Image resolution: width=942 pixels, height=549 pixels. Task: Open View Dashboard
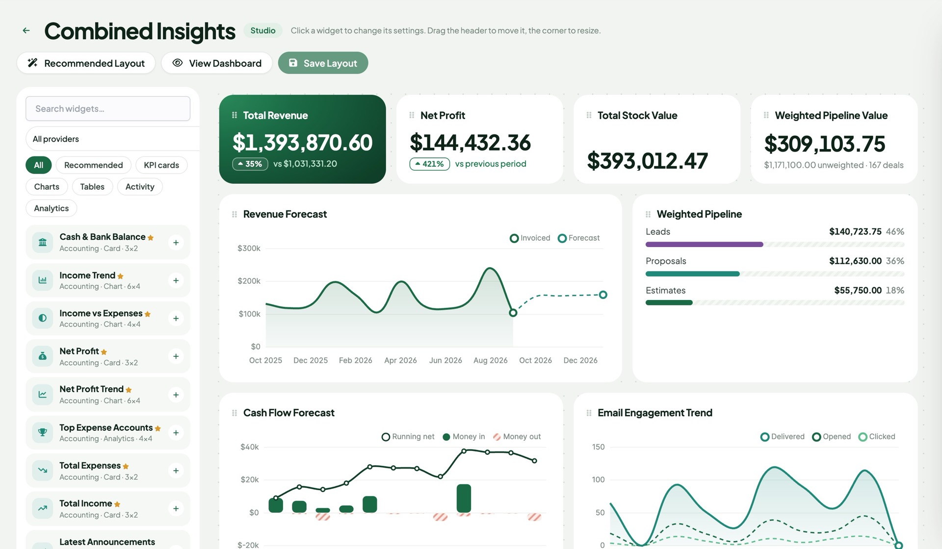(217, 63)
